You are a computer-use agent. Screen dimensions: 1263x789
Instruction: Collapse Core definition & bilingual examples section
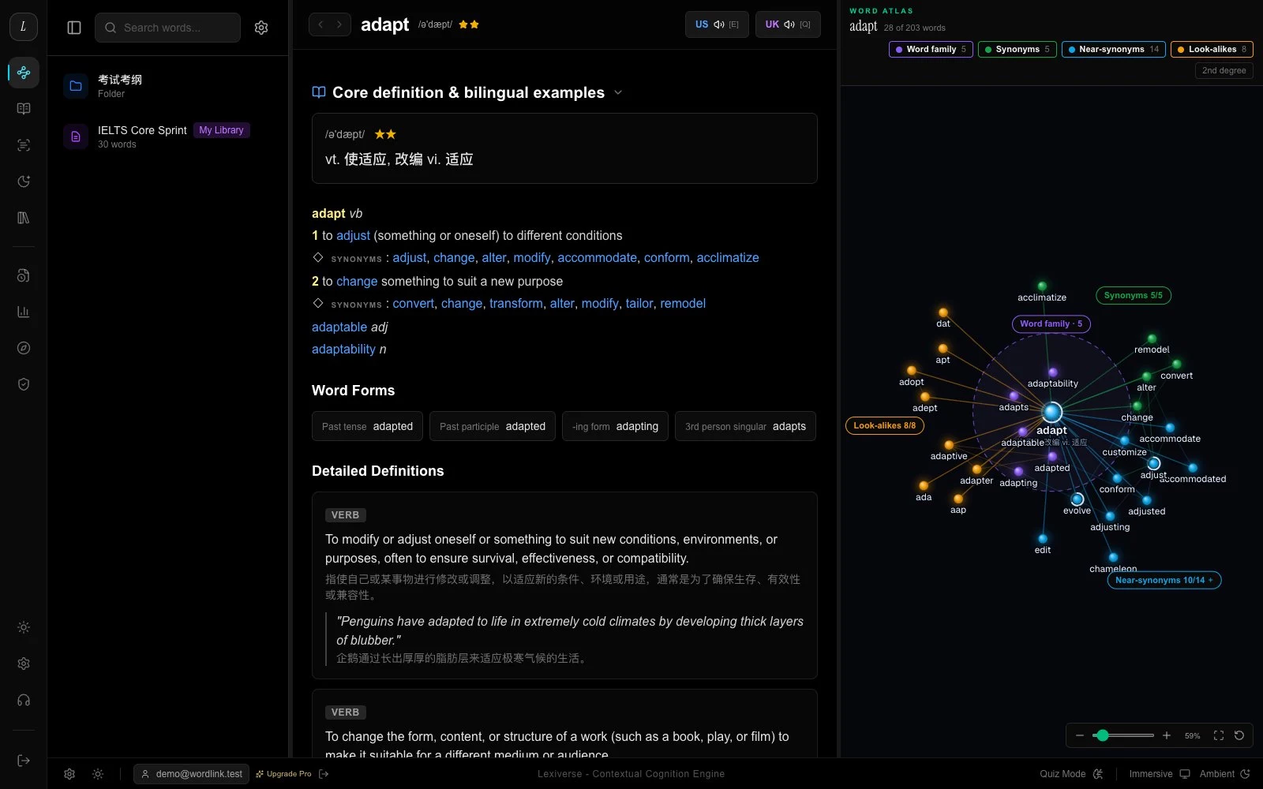[x=618, y=92]
